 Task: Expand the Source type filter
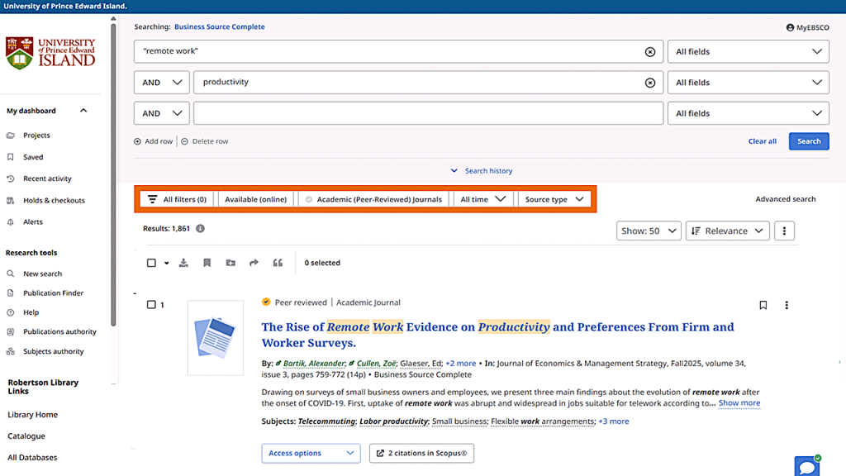554,199
